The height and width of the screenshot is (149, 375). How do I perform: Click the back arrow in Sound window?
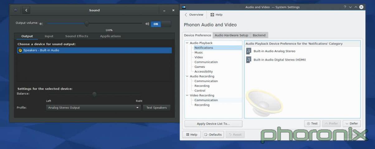click(26, 10)
